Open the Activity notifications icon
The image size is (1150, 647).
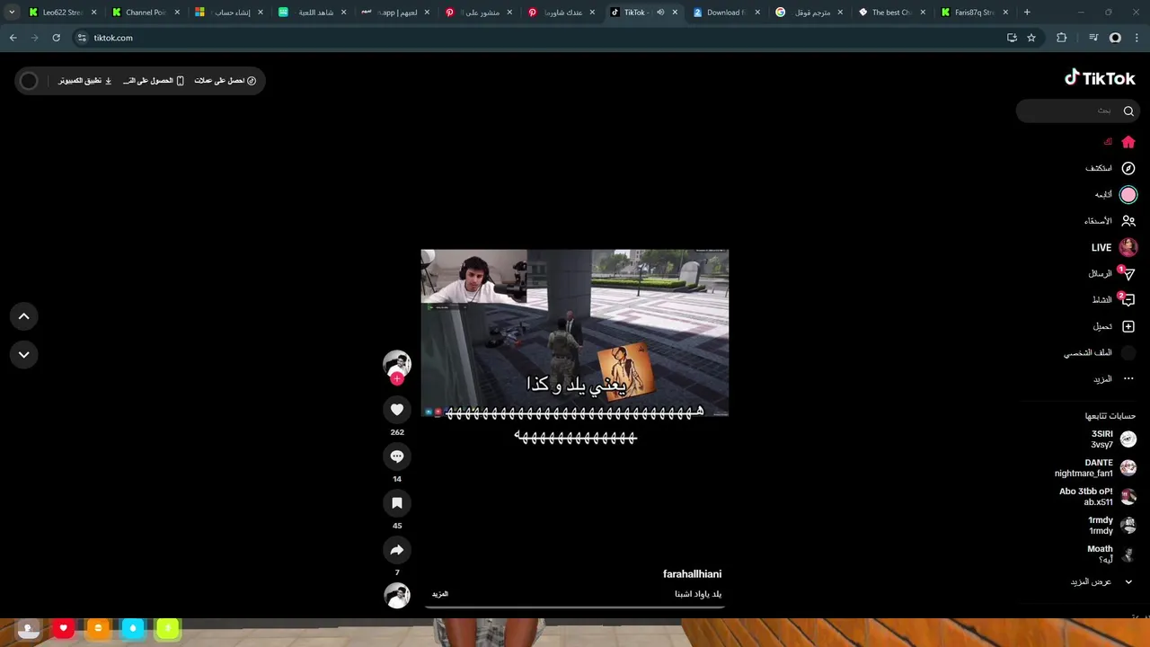click(1128, 300)
